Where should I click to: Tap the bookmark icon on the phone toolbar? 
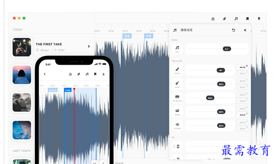(x=95, y=74)
